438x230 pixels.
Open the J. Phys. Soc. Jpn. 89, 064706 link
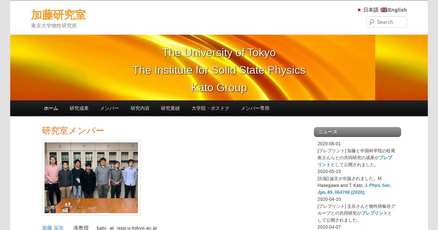(354, 189)
